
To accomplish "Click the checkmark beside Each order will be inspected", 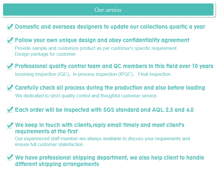I will click(10, 110).
